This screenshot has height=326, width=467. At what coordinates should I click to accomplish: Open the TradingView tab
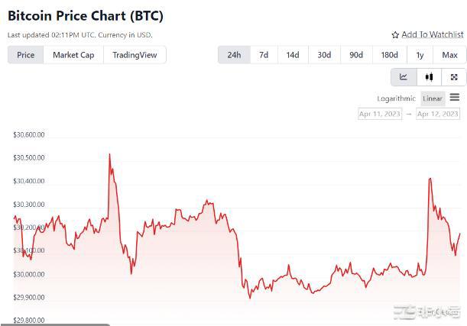coord(135,55)
